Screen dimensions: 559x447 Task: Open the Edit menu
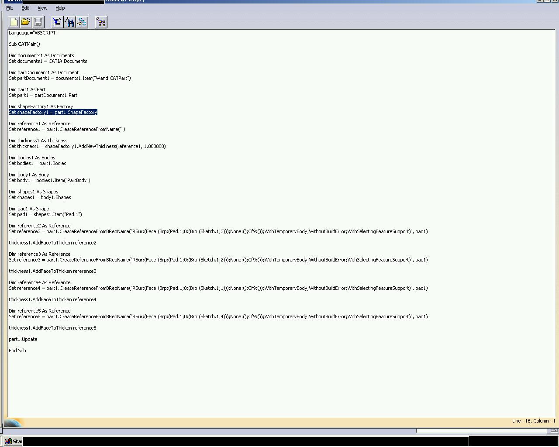tap(25, 8)
